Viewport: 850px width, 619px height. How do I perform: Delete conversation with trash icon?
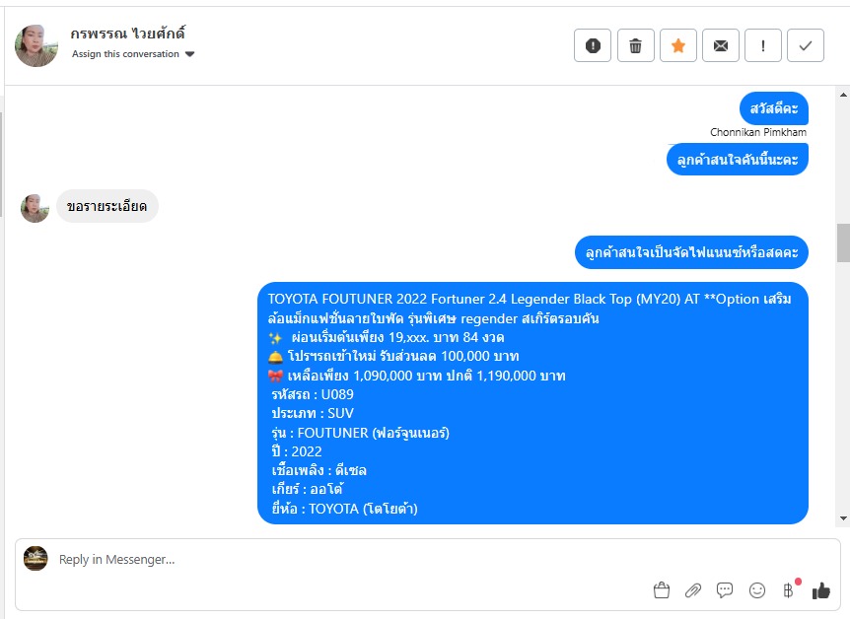[x=635, y=45]
